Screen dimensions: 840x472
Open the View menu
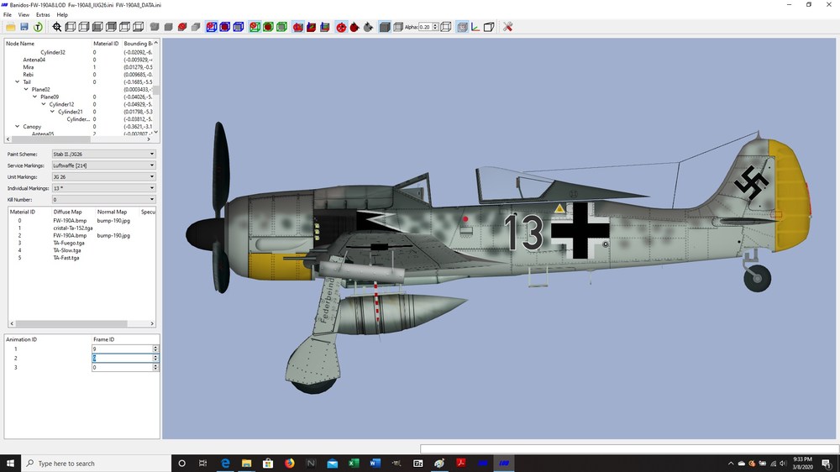click(24, 15)
